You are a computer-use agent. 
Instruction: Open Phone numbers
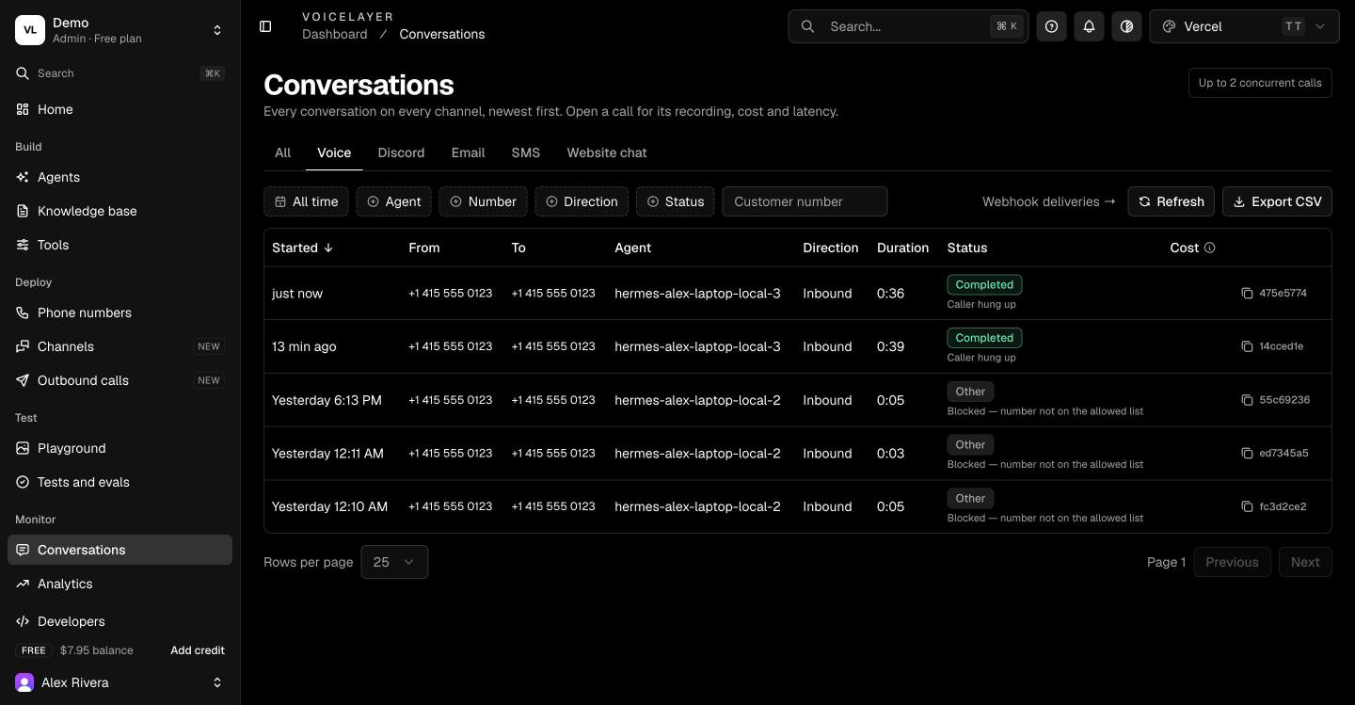pyautogui.click(x=120, y=312)
